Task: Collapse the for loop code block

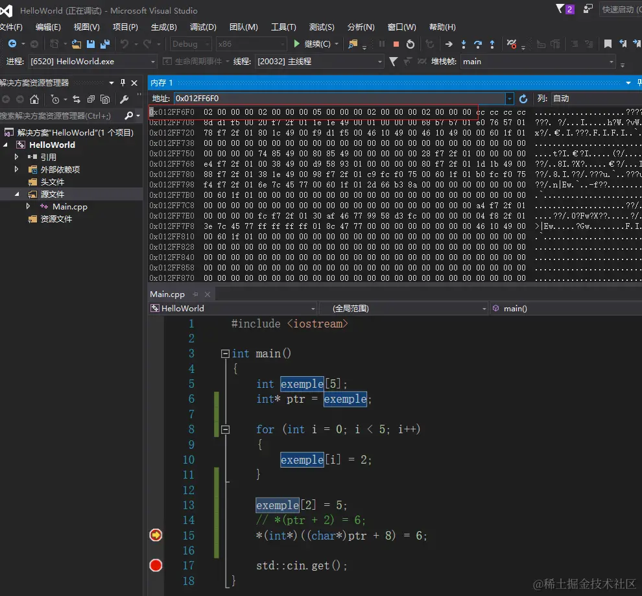Action: (x=225, y=429)
